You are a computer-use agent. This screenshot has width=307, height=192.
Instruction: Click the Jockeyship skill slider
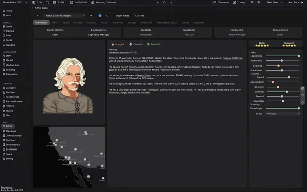point(282,61)
